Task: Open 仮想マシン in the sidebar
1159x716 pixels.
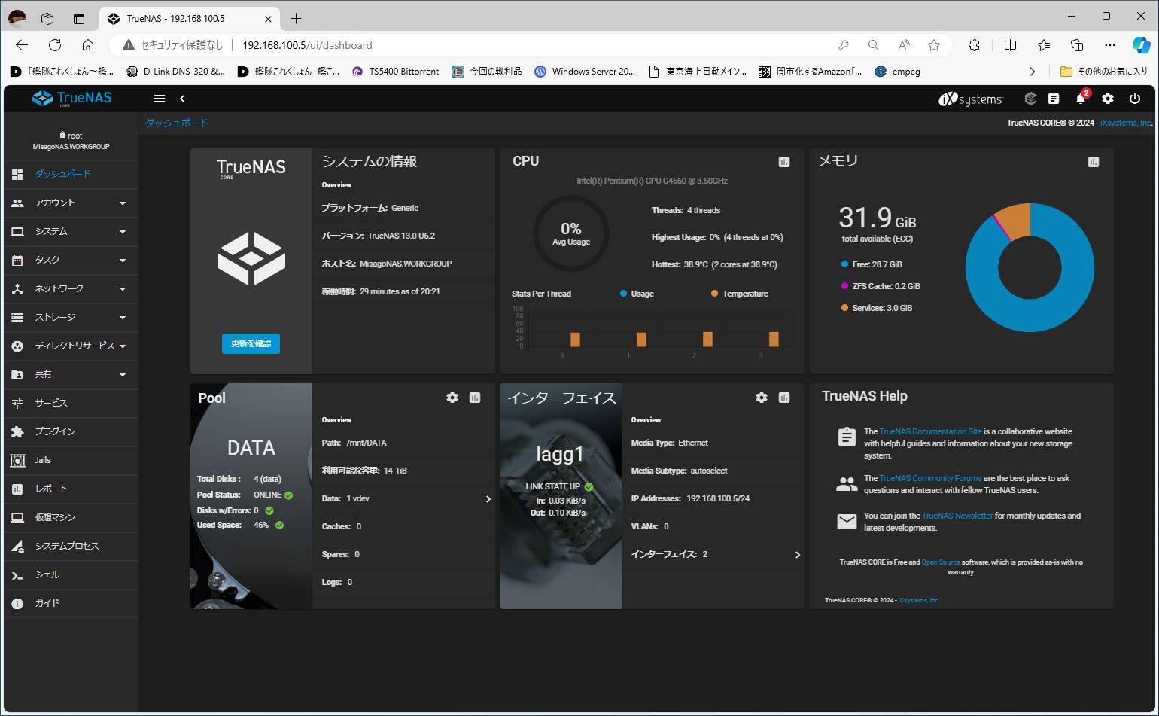Action: click(71, 517)
